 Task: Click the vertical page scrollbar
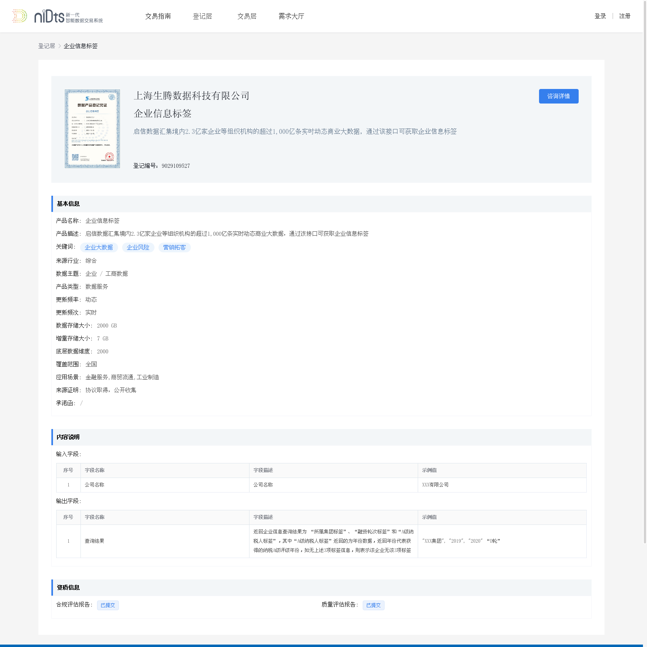click(645, 272)
